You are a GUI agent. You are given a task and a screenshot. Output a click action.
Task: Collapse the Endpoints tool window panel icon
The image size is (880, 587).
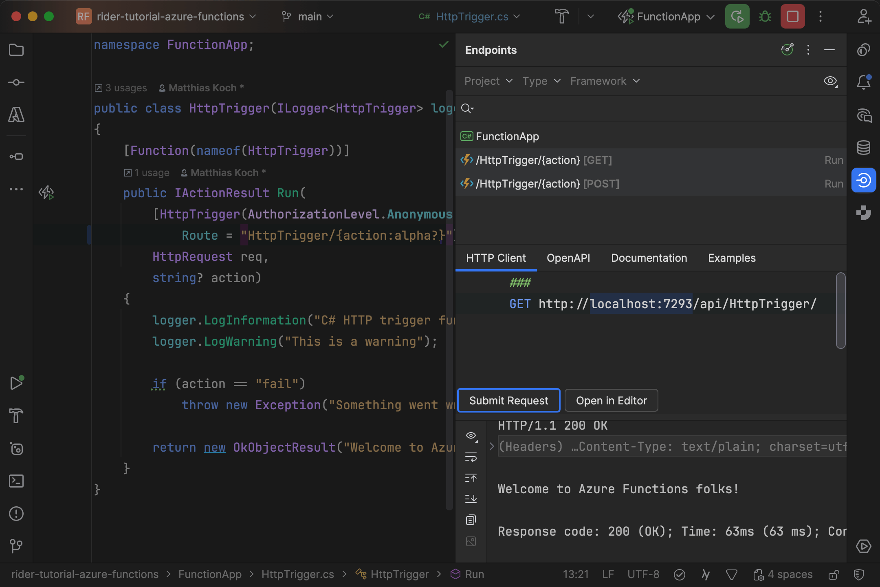pyautogui.click(x=830, y=50)
